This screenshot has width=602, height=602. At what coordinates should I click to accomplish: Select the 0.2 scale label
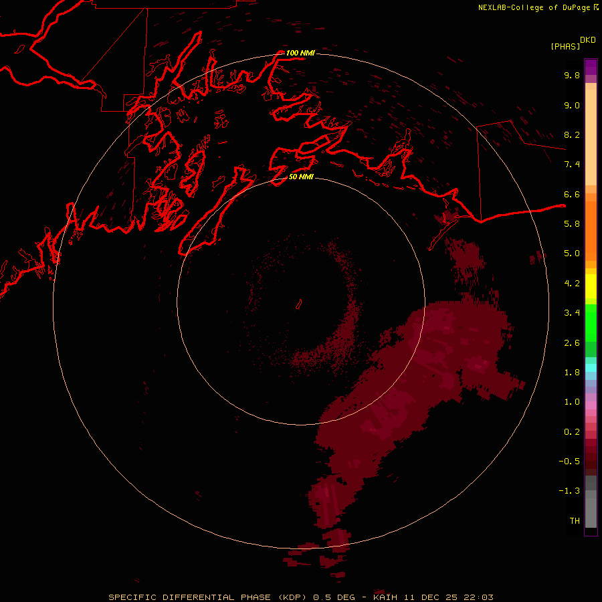pyautogui.click(x=572, y=432)
